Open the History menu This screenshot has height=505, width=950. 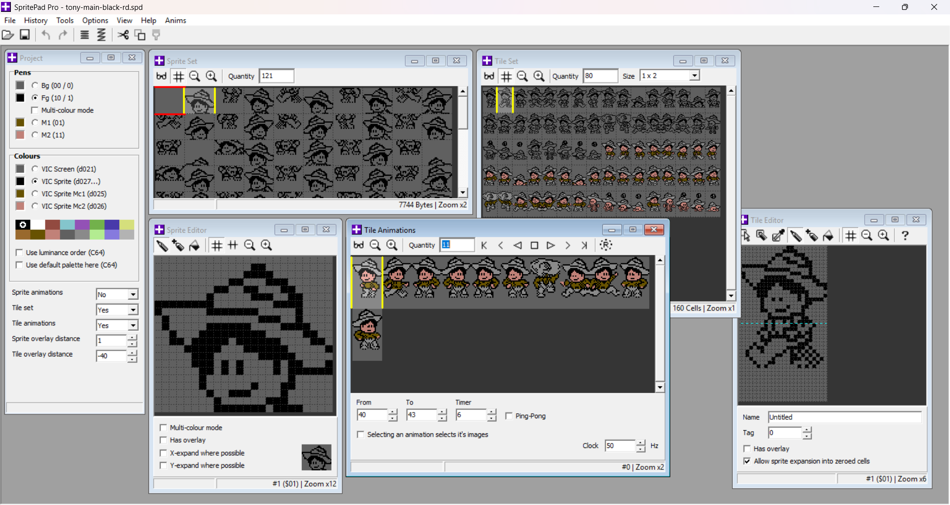[36, 20]
